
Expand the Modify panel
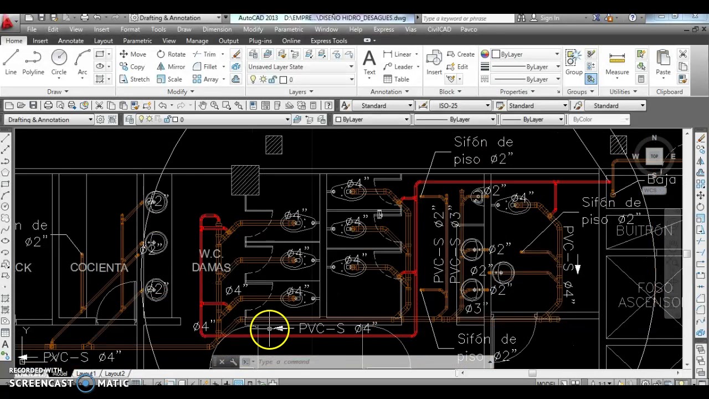coord(181,91)
